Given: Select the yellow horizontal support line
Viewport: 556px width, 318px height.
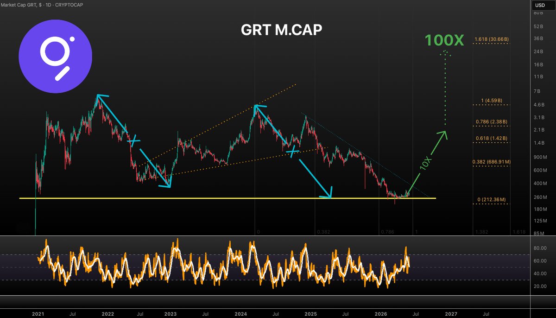Looking at the screenshot, I should 227,198.
